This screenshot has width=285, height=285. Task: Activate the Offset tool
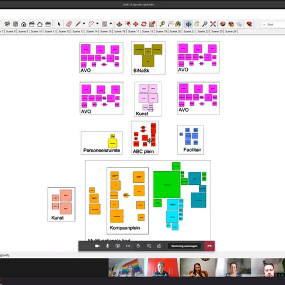(128, 24)
